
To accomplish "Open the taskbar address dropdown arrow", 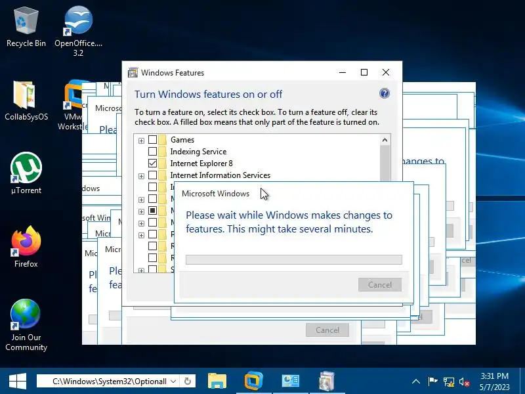I will (173, 382).
